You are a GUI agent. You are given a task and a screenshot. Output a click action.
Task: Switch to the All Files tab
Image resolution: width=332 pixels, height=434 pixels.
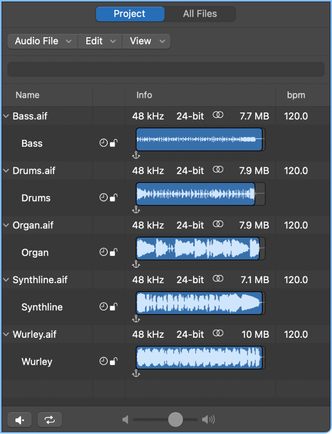pyautogui.click(x=200, y=14)
